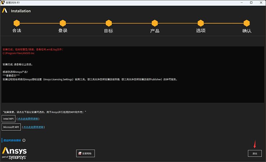The width and height of the screenshot is (266, 162).
Task: Minimize the installer window
Action: coord(242,3)
